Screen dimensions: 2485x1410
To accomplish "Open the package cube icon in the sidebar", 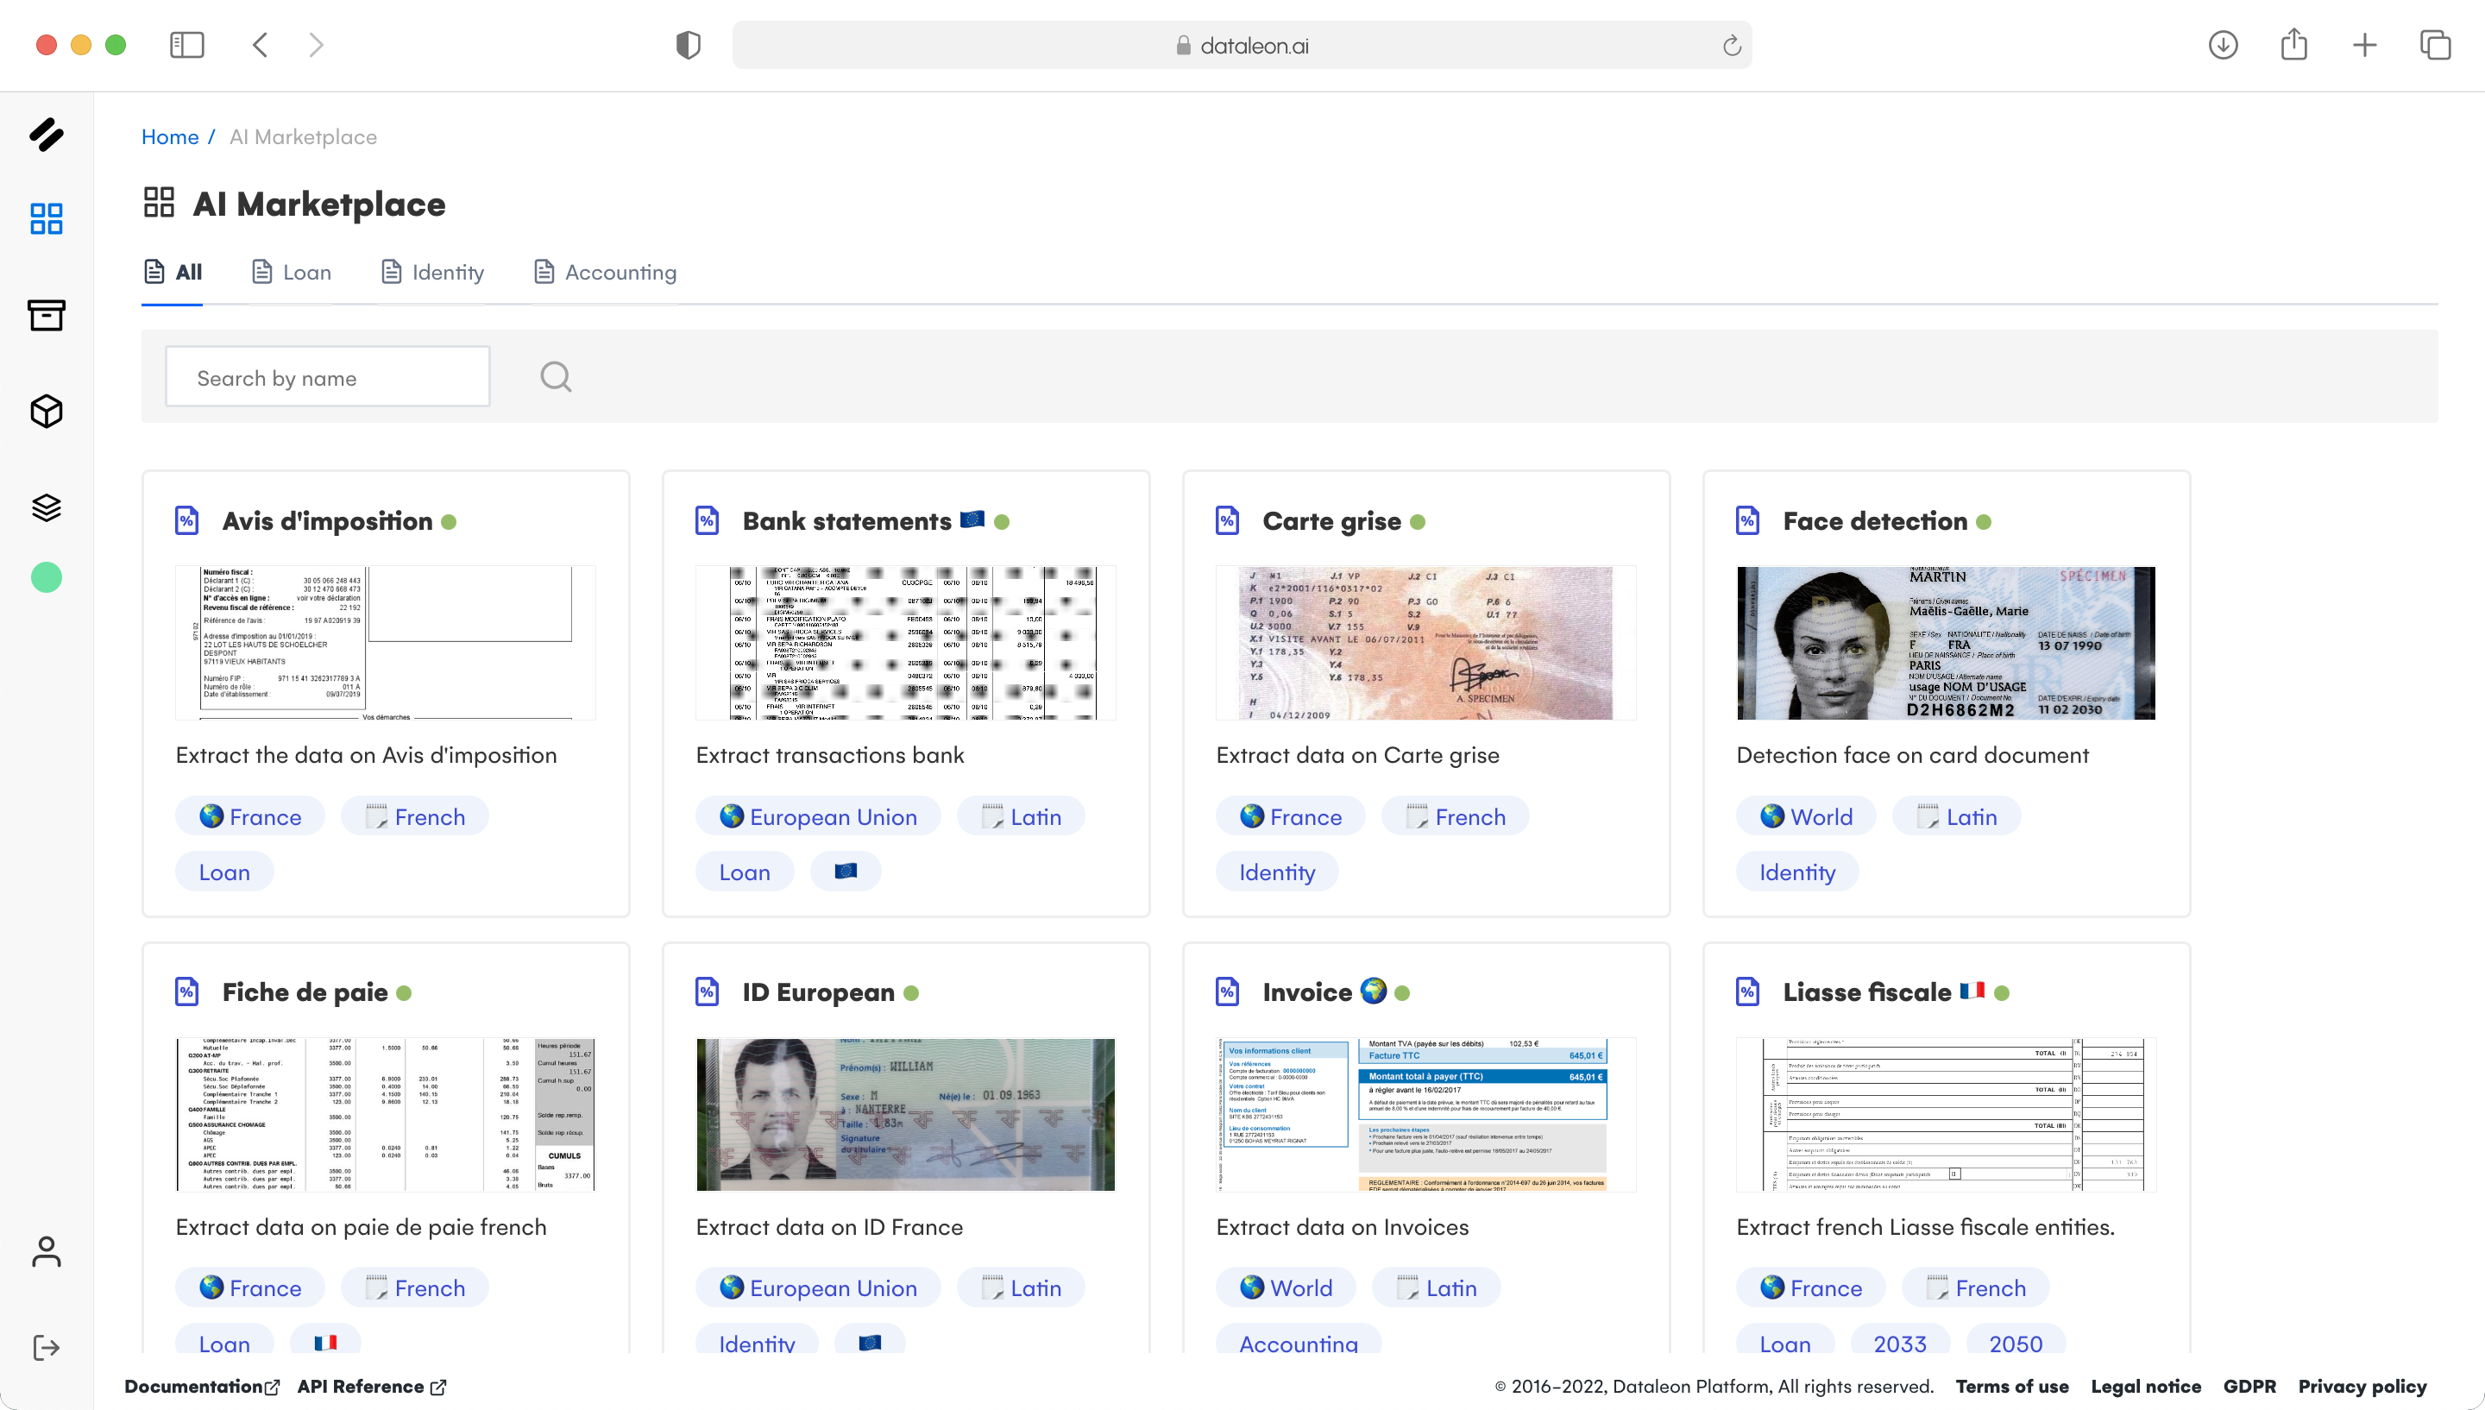I will tap(47, 411).
